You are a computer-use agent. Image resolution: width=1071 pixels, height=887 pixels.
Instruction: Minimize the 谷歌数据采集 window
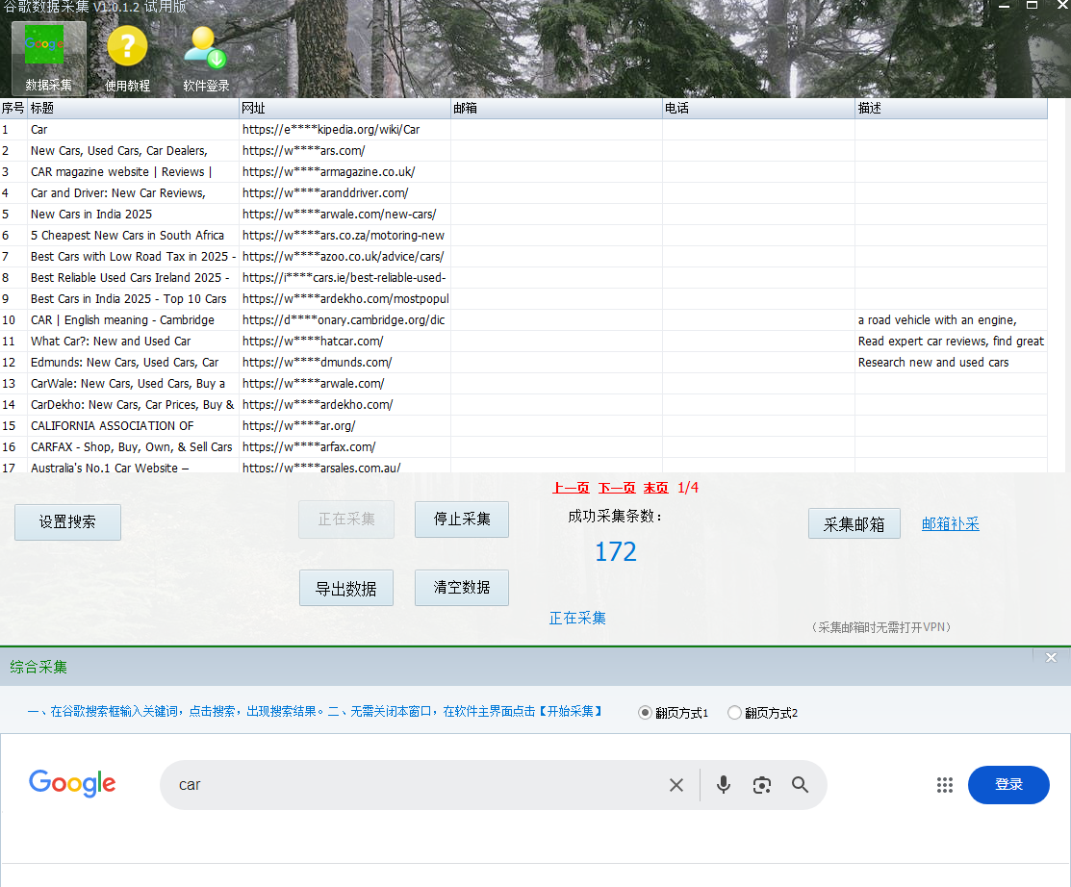pos(1004,6)
